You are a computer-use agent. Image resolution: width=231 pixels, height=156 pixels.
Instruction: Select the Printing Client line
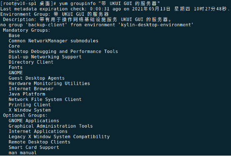tap(30, 105)
